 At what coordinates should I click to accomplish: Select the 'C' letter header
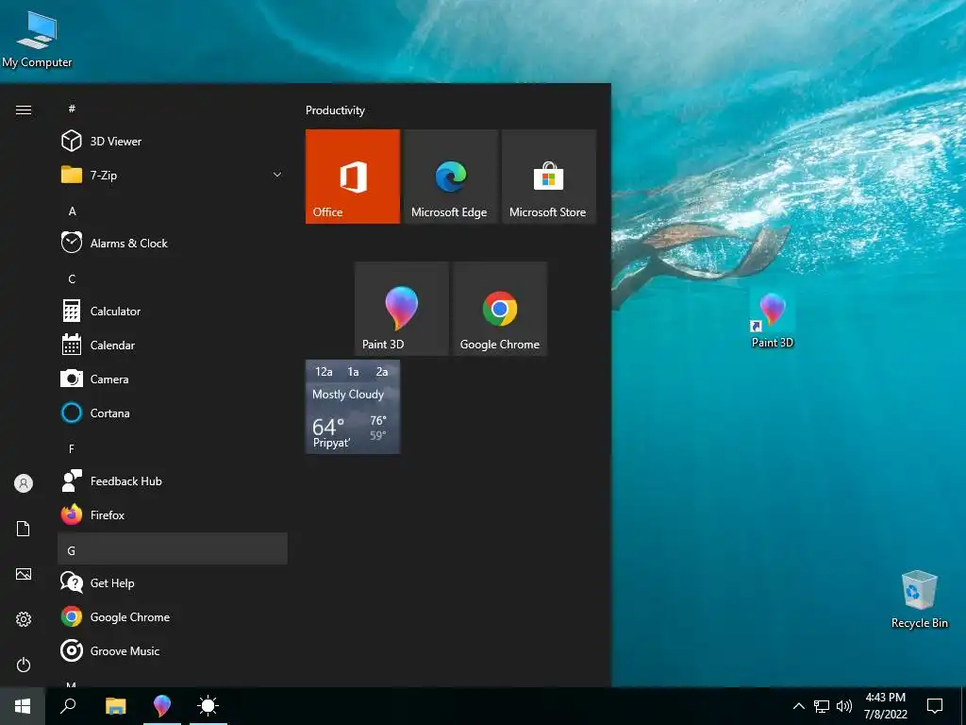[173, 278]
